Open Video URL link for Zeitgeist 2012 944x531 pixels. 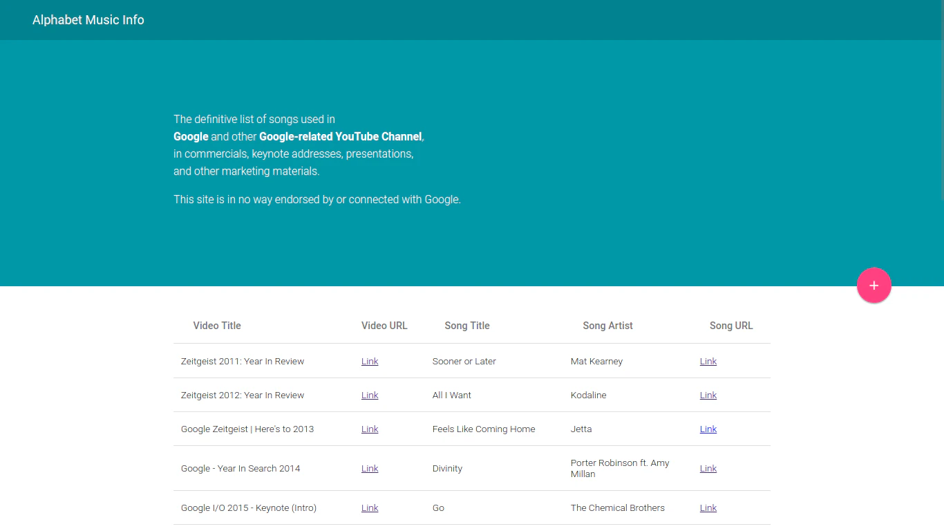pyautogui.click(x=370, y=395)
